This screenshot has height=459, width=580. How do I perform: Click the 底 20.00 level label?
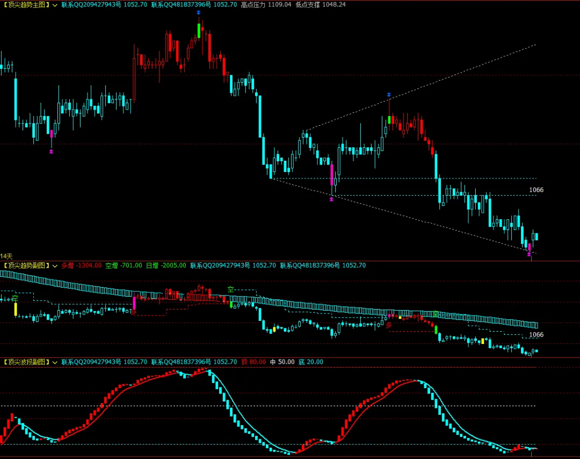click(x=311, y=362)
